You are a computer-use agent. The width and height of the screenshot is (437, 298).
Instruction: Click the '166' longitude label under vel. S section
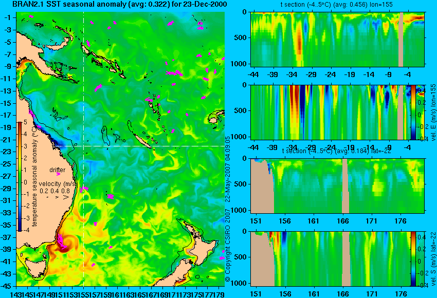[x=343, y=294]
